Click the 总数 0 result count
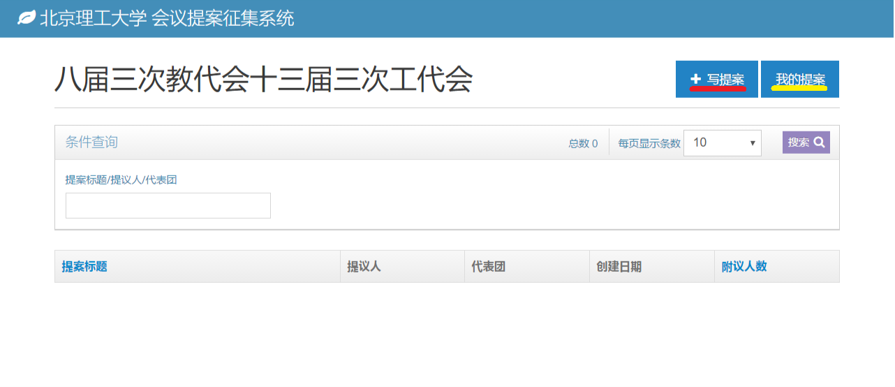The width and height of the screenshot is (895, 387). [583, 143]
